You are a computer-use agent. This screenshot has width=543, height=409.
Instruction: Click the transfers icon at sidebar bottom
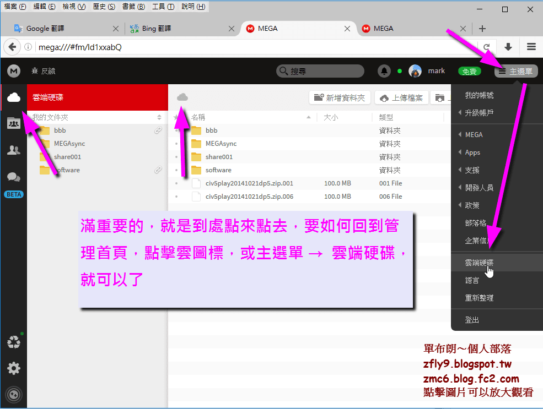click(x=14, y=395)
